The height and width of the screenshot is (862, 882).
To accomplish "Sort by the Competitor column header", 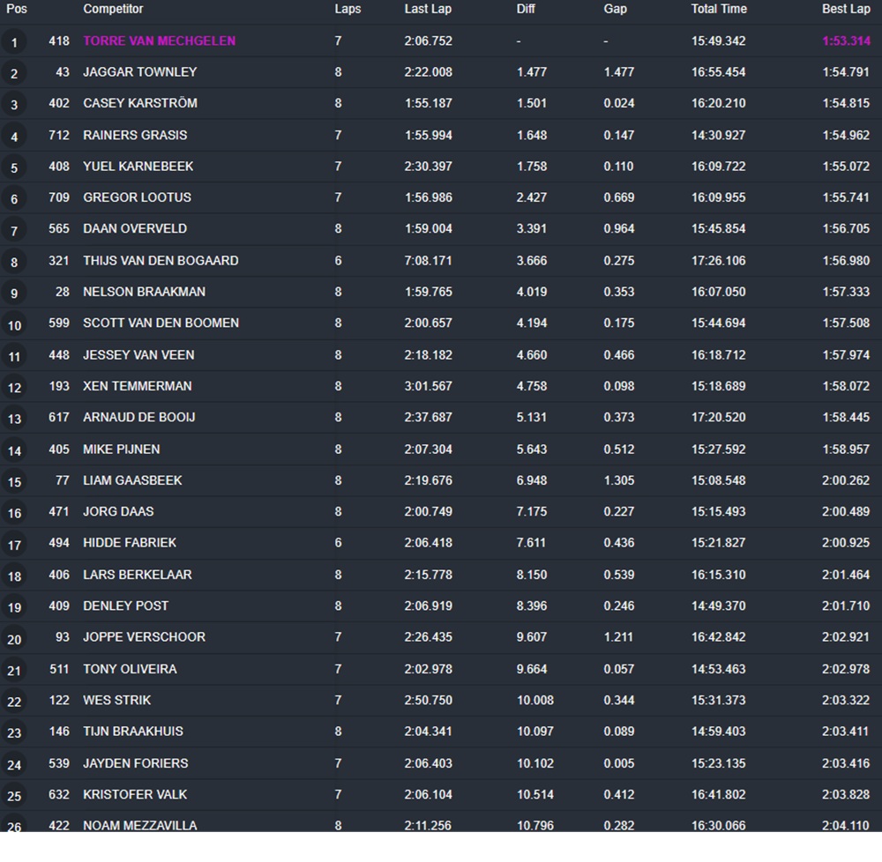I will coord(113,9).
